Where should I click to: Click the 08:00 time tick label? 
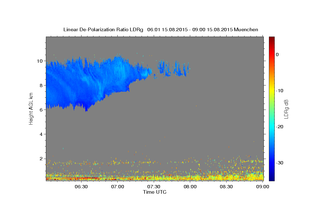click(x=190, y=187)
